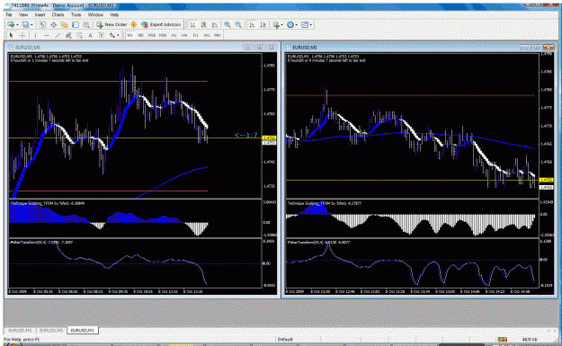Click the Default profile in status bar
Screen dimensions: 562x346
(x=285, y=339)
